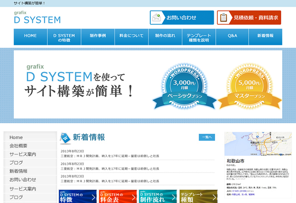Open the 料金表 red banner

[x=118, y=197]
